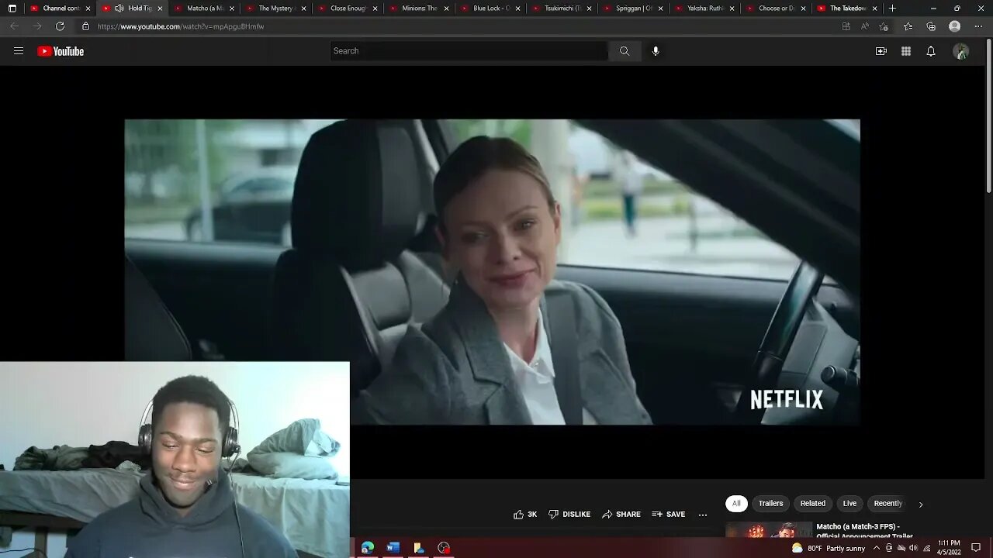Viewport: 993px width, 558px height.
Task: Select the Trailers filter chip
Action: pyautogui.click(x=770, y=504)
